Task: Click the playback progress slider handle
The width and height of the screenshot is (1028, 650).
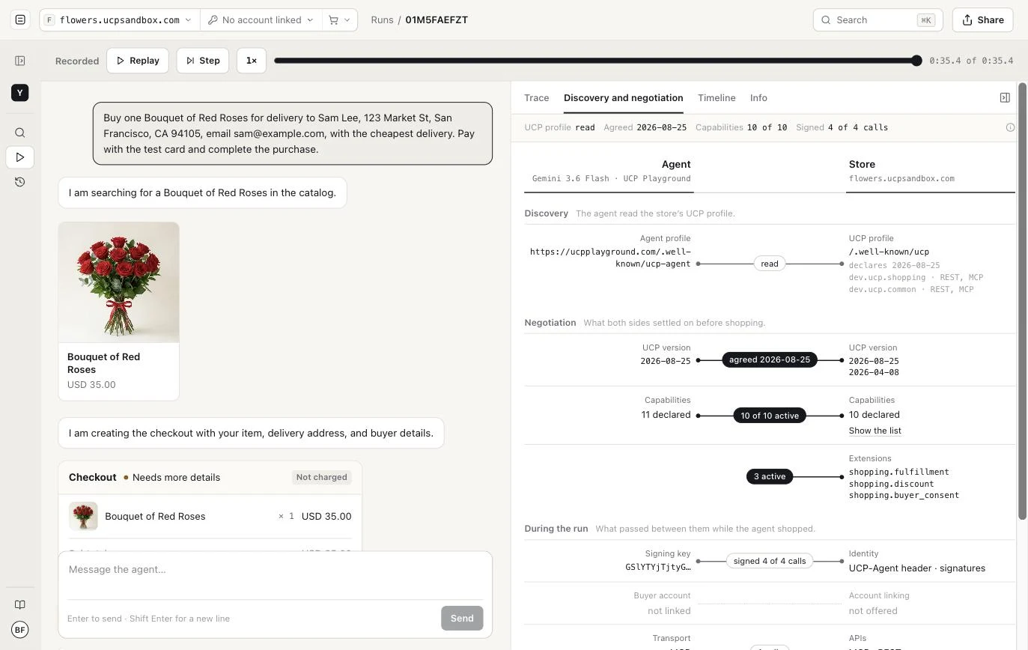Action: pyautogui.click(x=916, y=61)
